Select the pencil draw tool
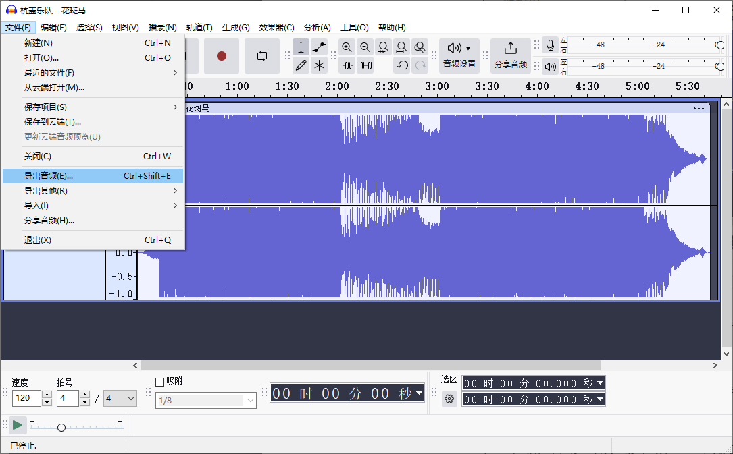Screen dimensions: 733x454 [301, 65]
